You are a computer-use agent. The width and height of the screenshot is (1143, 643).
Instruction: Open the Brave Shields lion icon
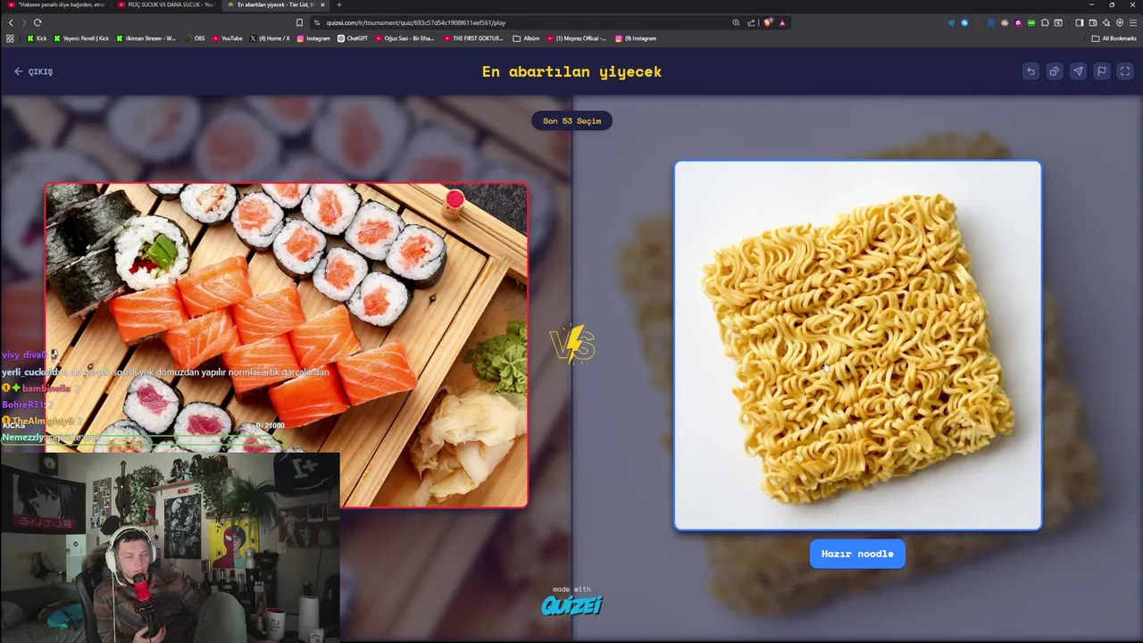point(766,22)
